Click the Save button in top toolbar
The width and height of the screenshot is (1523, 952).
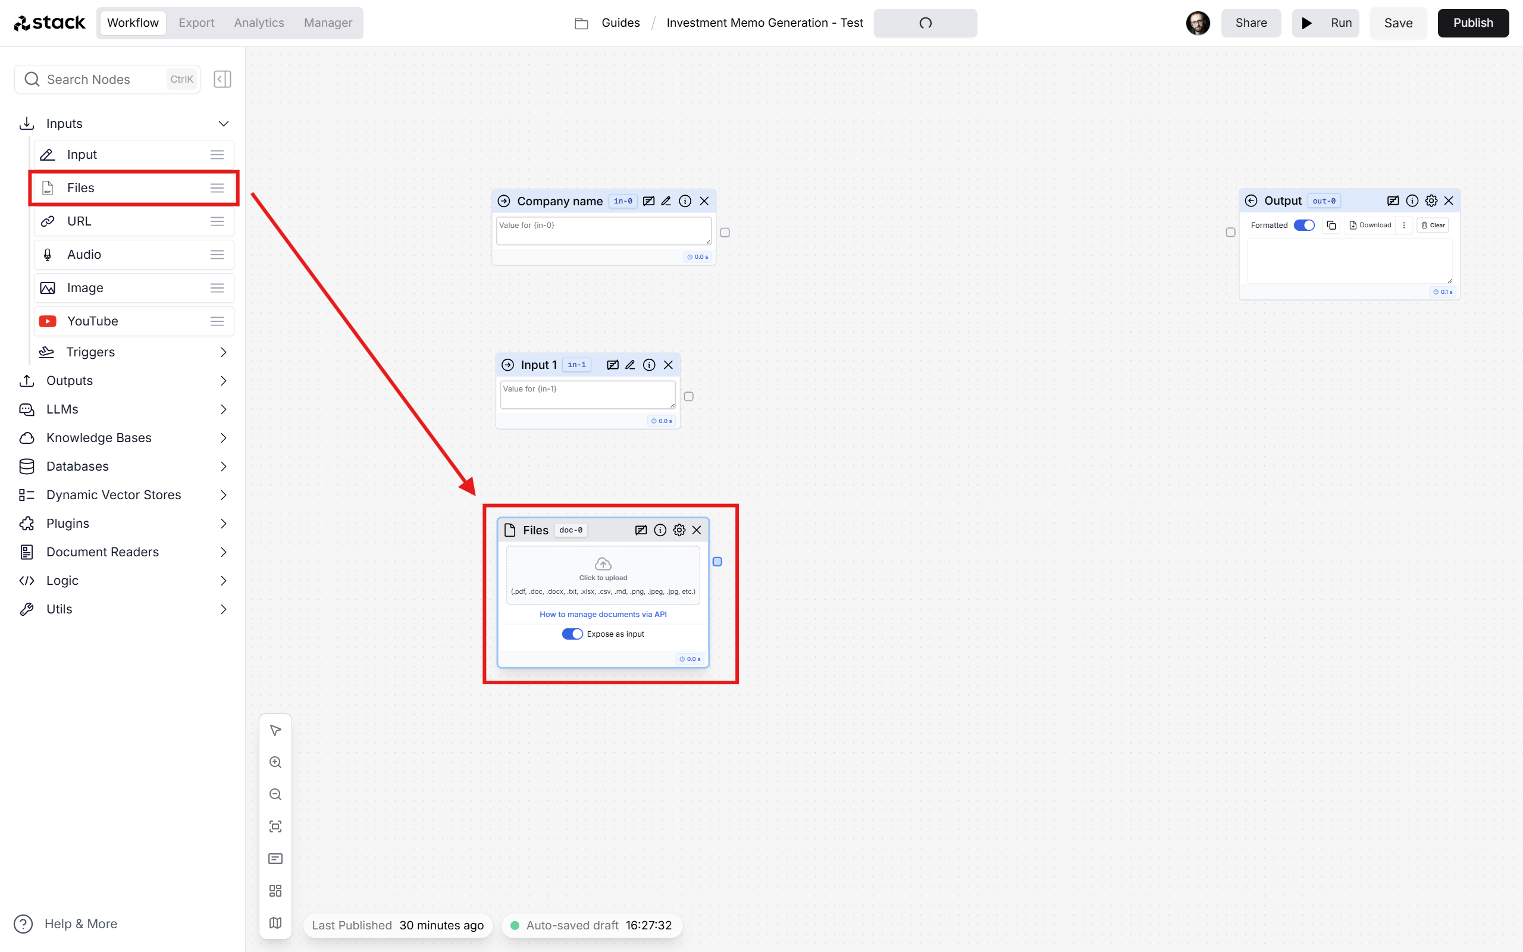coord(1397,22)
